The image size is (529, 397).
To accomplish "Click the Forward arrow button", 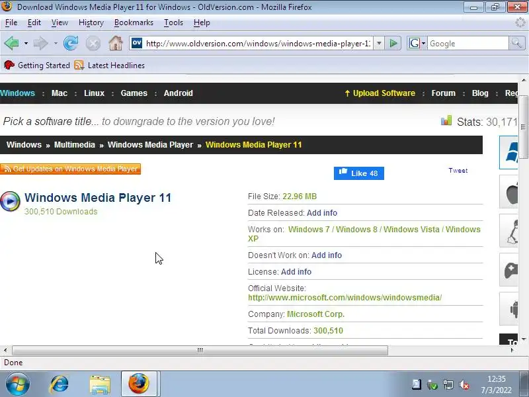I will click(41, 43).
